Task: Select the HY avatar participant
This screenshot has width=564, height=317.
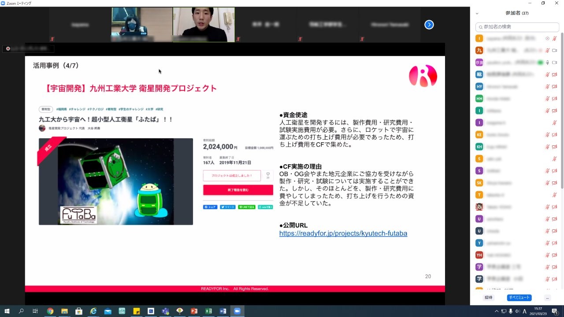Action: [479, 87]
